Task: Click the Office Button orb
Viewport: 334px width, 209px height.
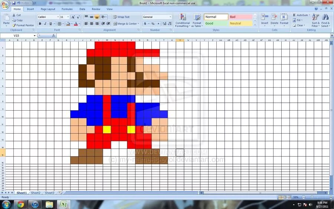Action: click(x=5, y=5)
